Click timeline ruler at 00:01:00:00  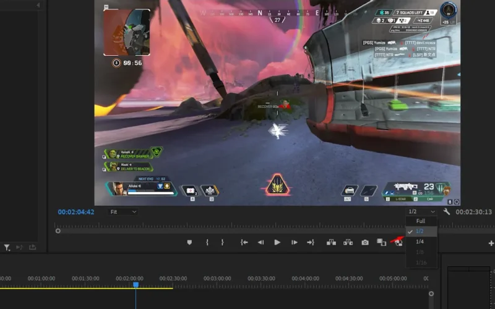point(41,279)
